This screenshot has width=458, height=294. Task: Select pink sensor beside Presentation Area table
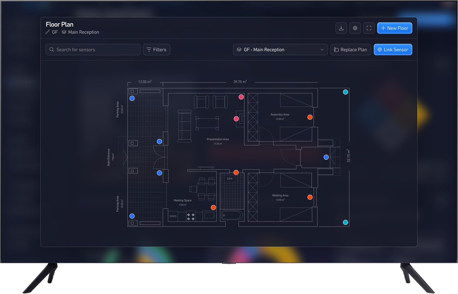point(236,119)
